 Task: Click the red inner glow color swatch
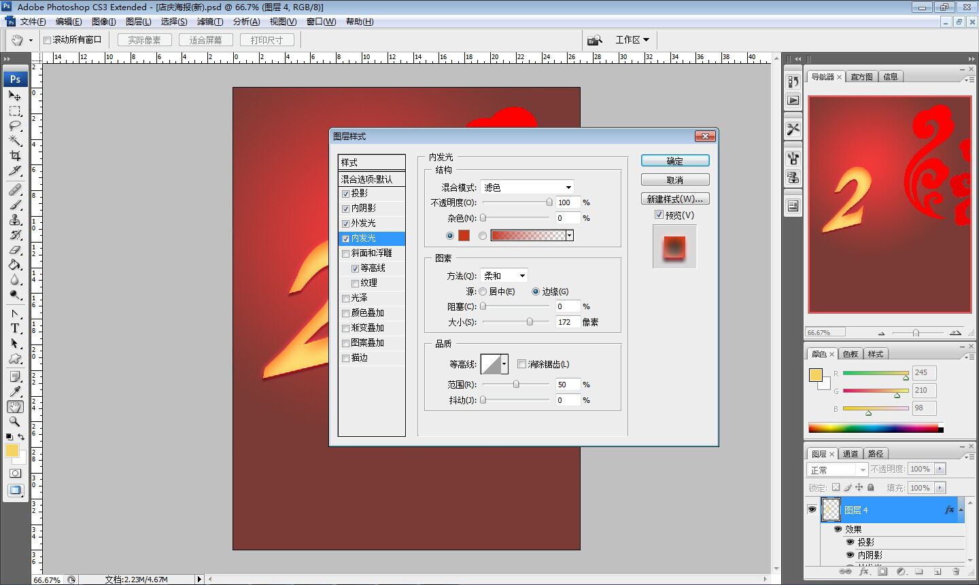pyautogui.click(x=464, y=235)
